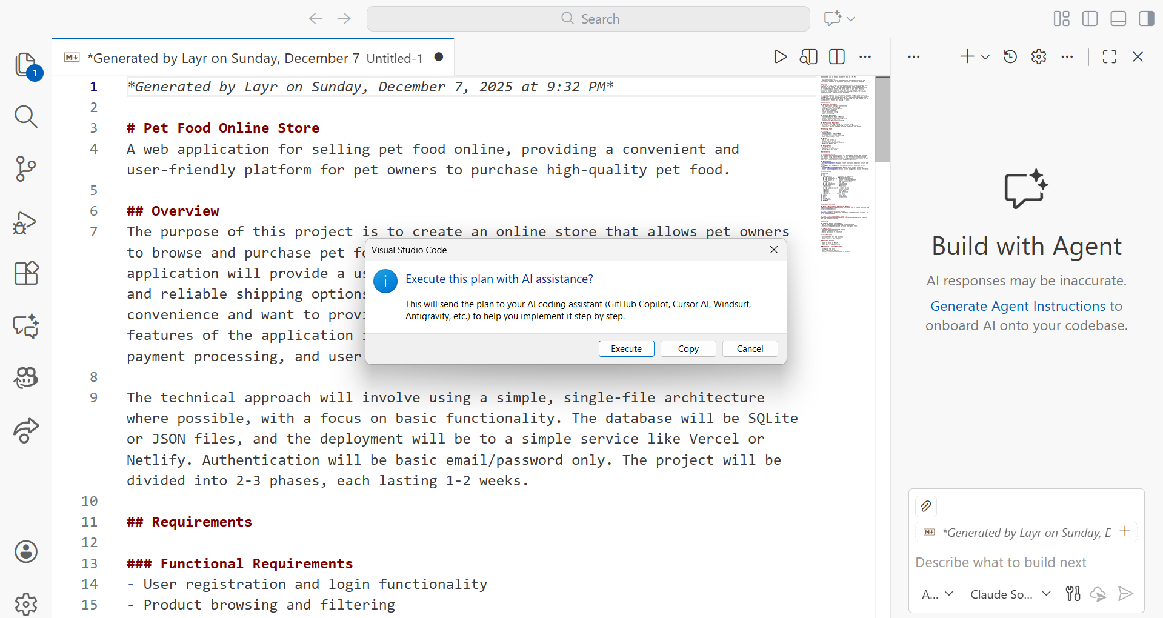Screen dimensions: 1163x618
Task: Click the command center Search box
Action: [588, 19]
